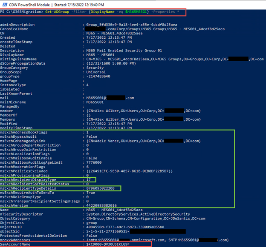This screenshot has width=266, height=247.
Task: Click the DistinguishedName value line
Action: 175,59
